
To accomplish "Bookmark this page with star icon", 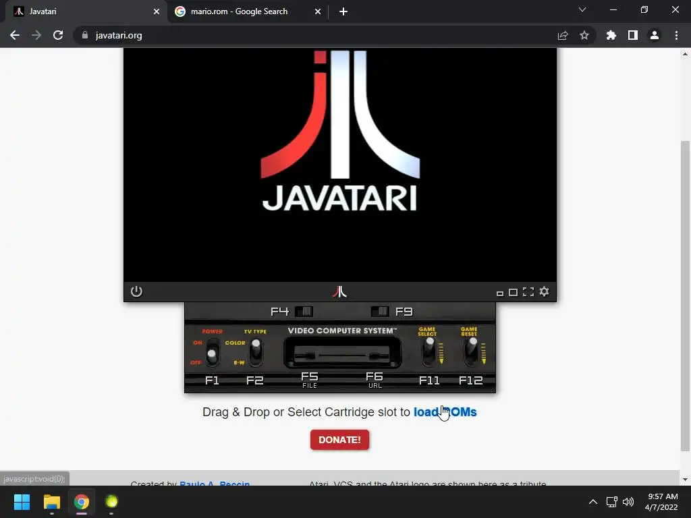I will (x=584, y=35).
